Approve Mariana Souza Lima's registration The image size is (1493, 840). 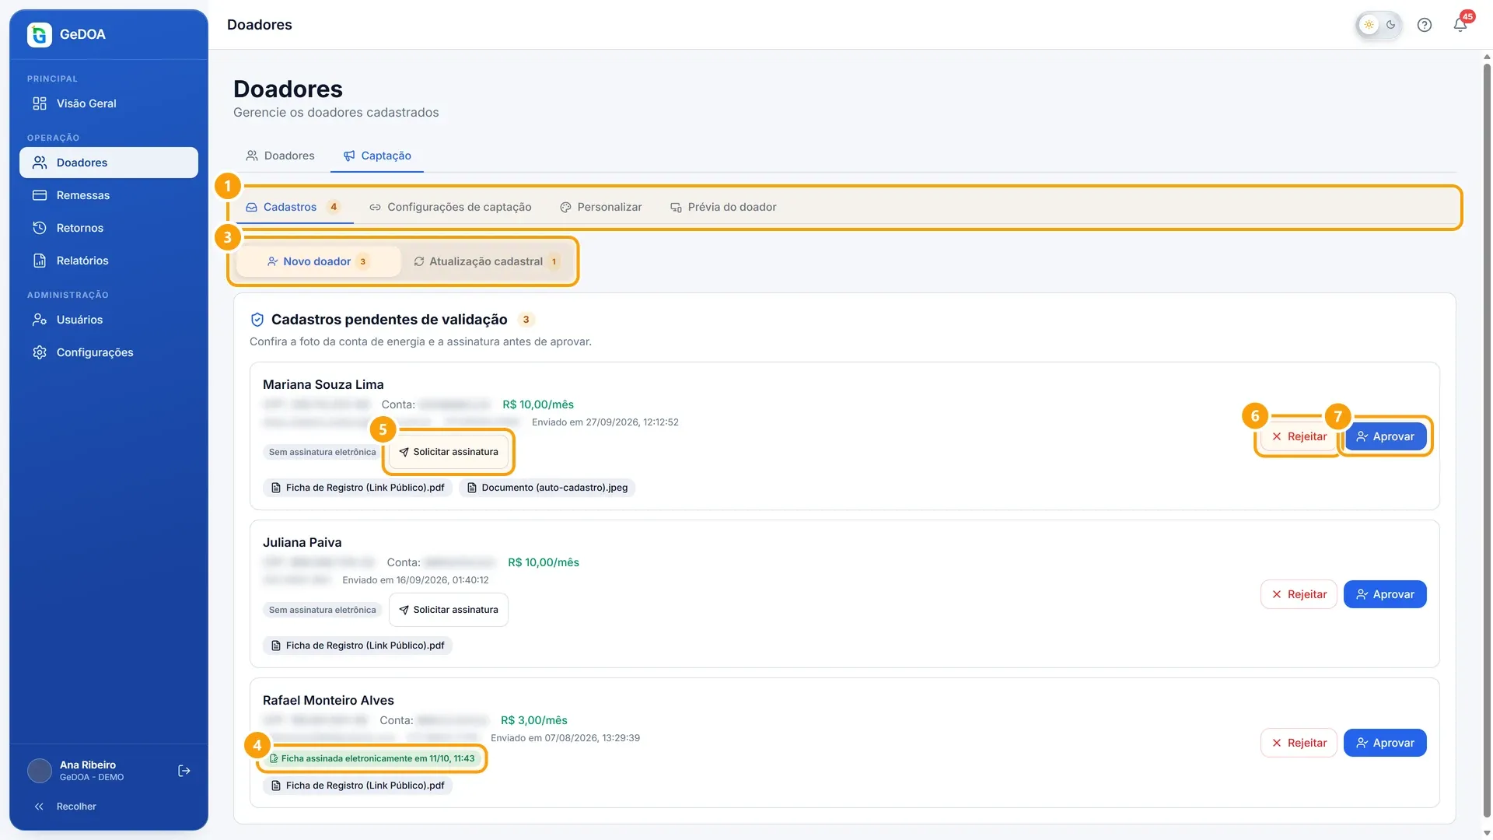(1385, 436)
